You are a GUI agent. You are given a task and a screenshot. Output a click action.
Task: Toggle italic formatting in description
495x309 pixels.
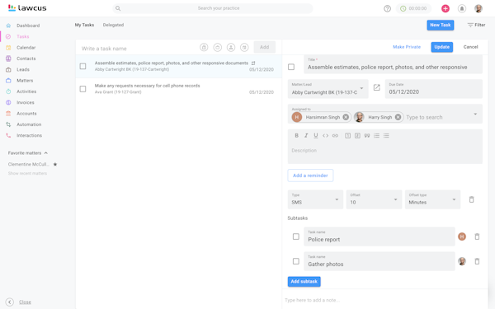[x=306, y=136]
